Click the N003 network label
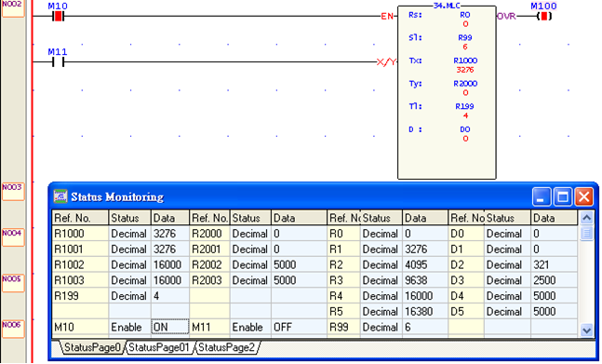 13,192
